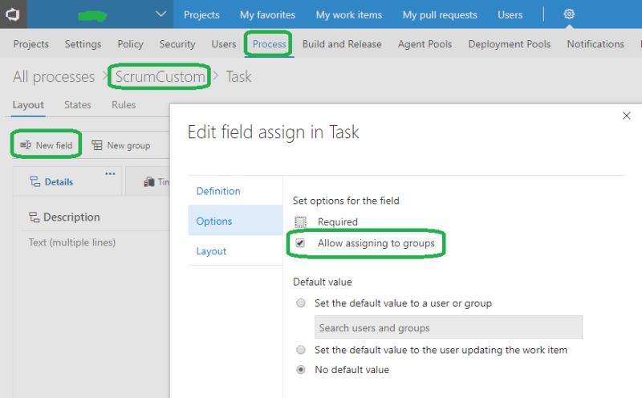The height and width of the screenshot is (398, 642).
Task: Click the Default value heading
Action: pos(323,282)
